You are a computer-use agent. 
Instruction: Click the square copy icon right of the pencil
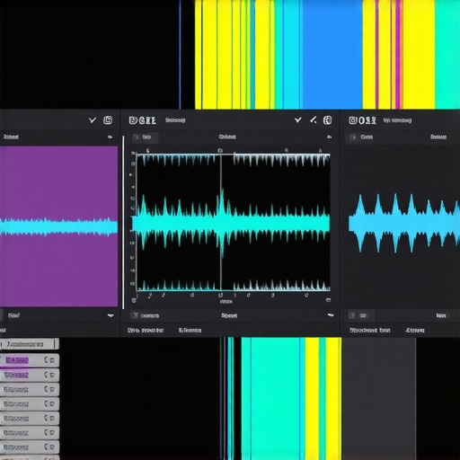coord(327,120)
